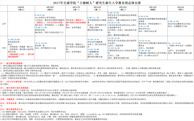Click '主讲人：叶霞飞教授及研工办老师'

click(122, 20)
